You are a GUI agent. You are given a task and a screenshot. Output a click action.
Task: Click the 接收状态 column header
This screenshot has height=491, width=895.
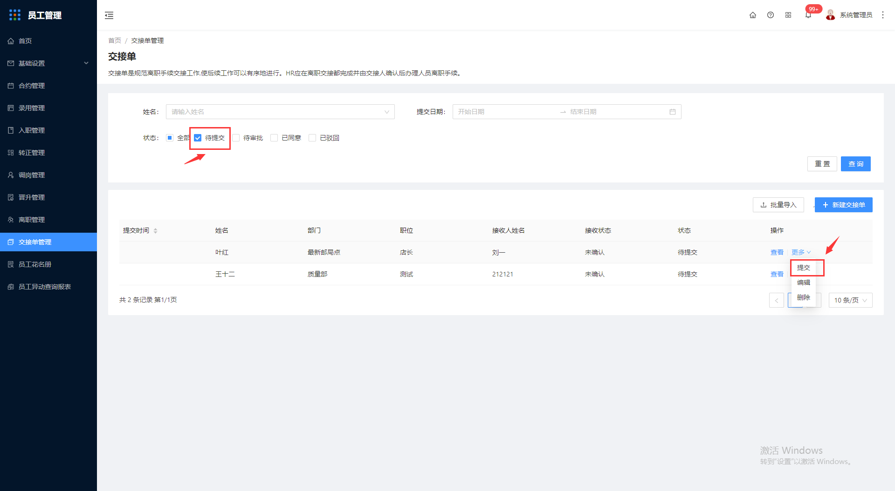[x=598, y=230]
